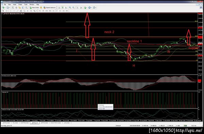Switch chart to line chart type
This screenshot has width=204, height=134.
tap(66, 7)
